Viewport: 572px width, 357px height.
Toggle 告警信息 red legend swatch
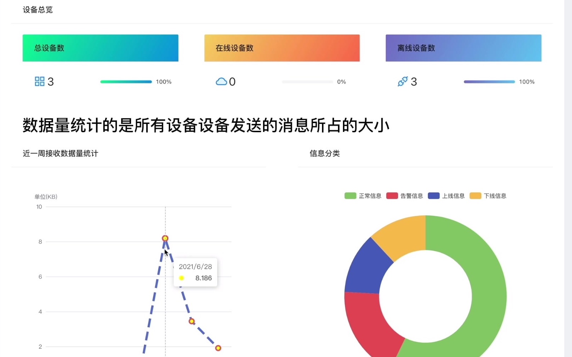[x=392, y=196]
